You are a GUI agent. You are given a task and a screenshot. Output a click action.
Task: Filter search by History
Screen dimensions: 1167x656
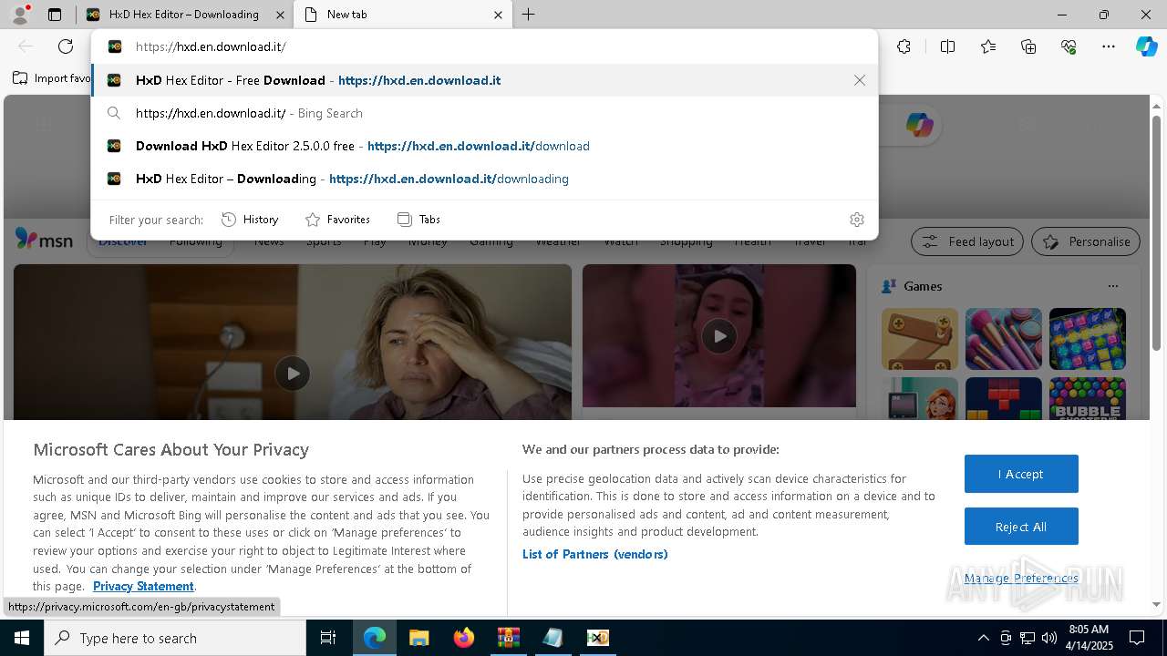point(250,219)
